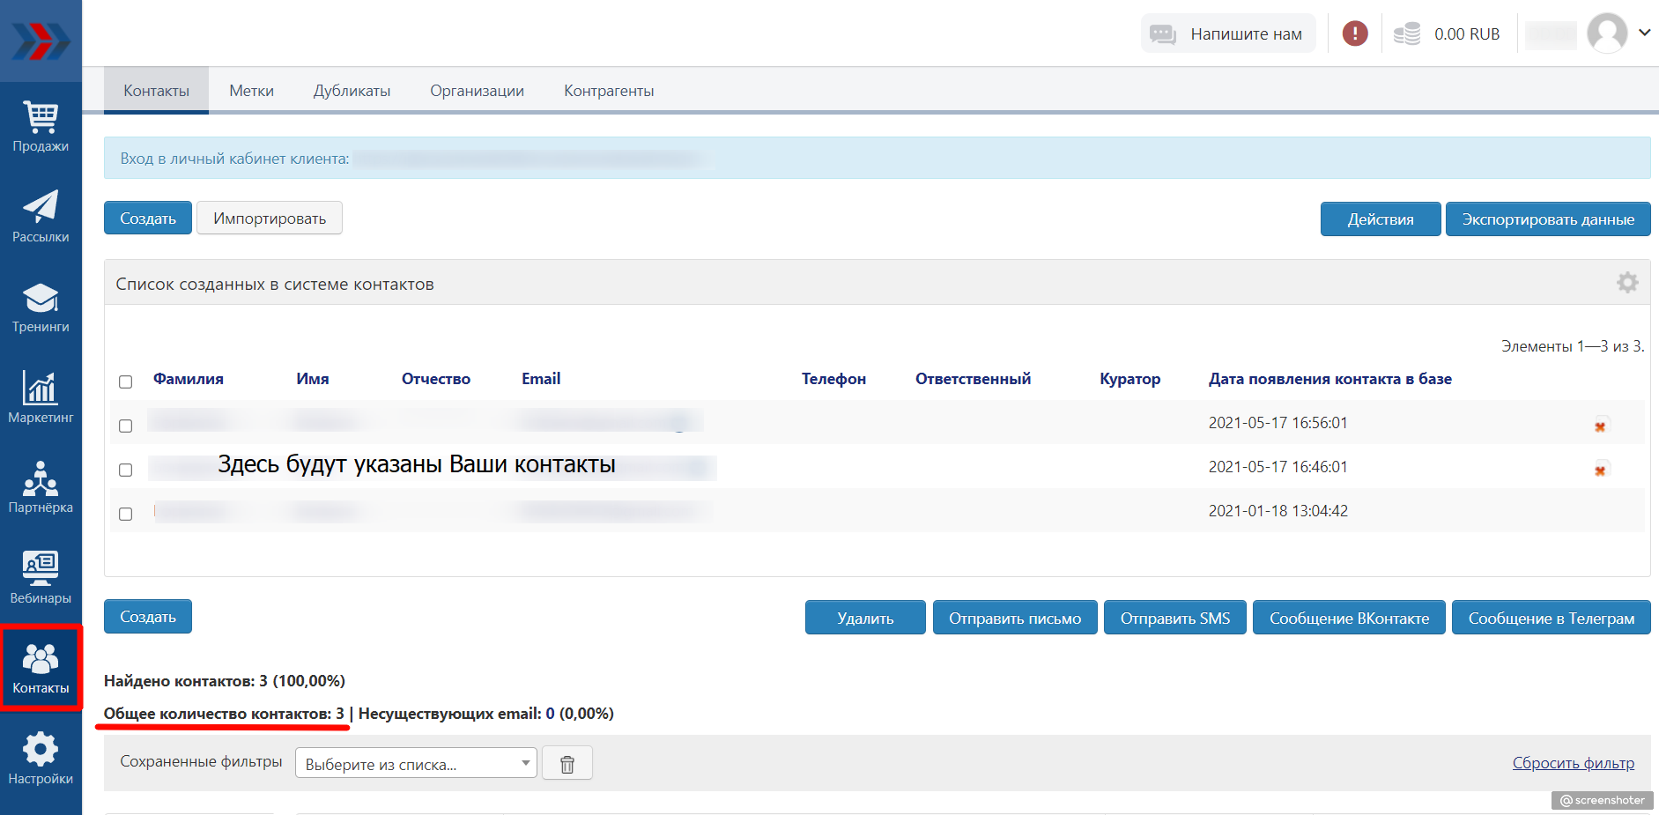Open the Маркетинг chart section
The width and height of the screenshot is (1659, 815).
pyautogui.click(x=41, y=397)
